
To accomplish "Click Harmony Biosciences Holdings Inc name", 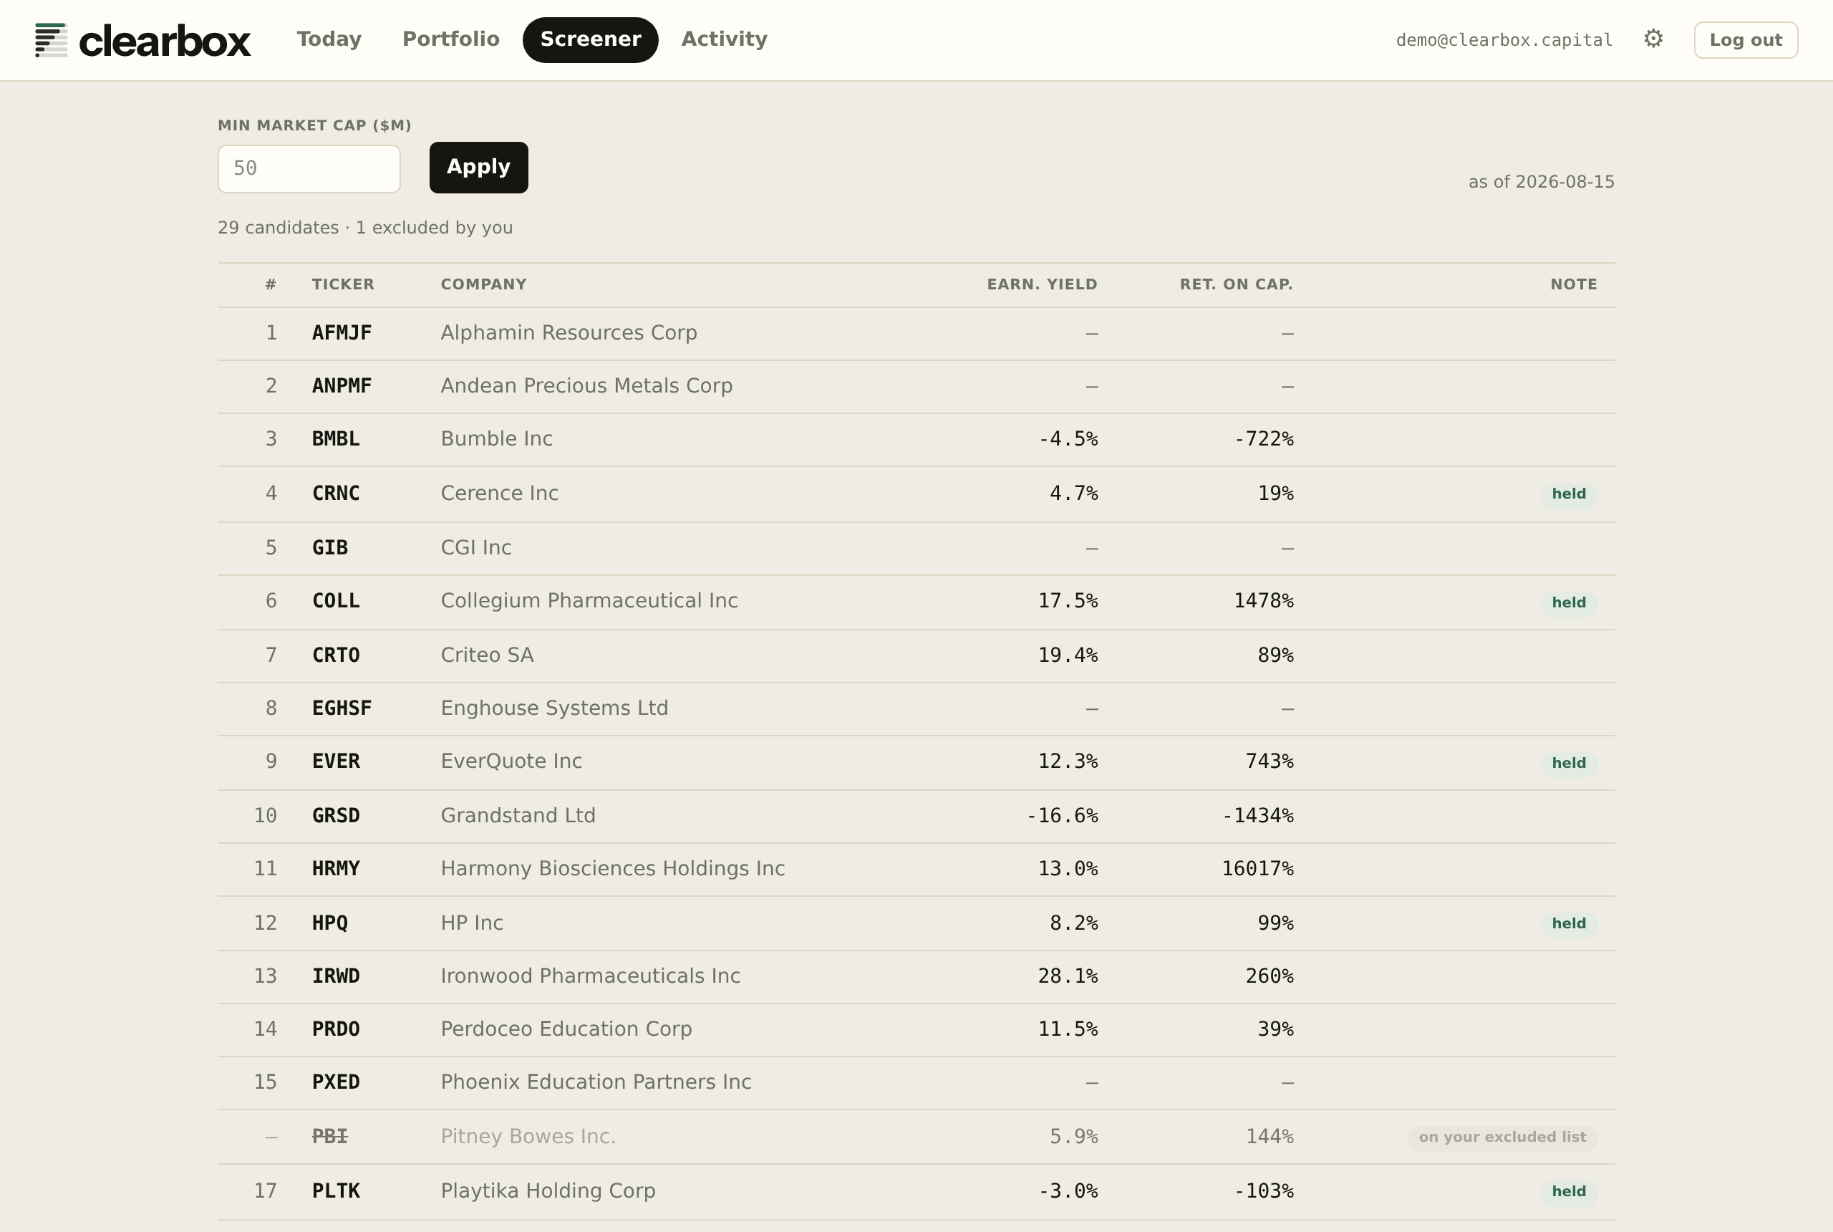I will click(613, 869).
